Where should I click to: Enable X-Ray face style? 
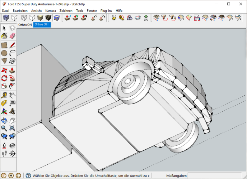[6, 18]
